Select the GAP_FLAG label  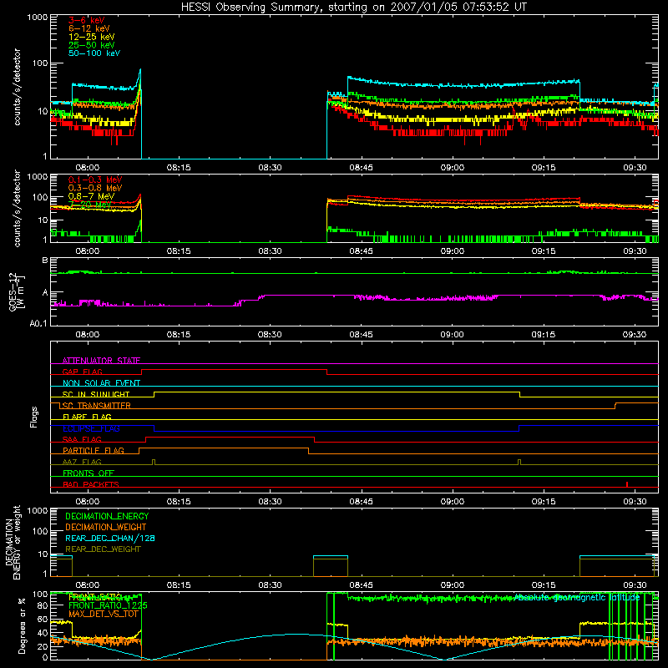(x=82, y=372)
